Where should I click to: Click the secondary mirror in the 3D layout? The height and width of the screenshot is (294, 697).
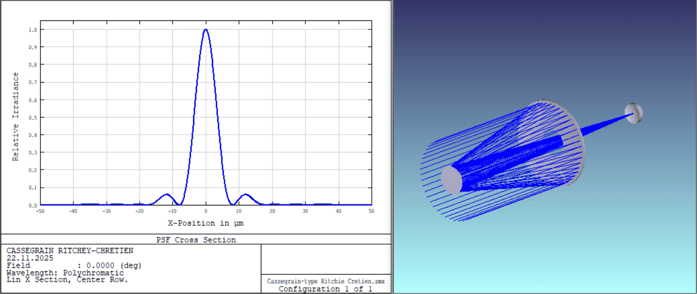click(x=451, y=180)
